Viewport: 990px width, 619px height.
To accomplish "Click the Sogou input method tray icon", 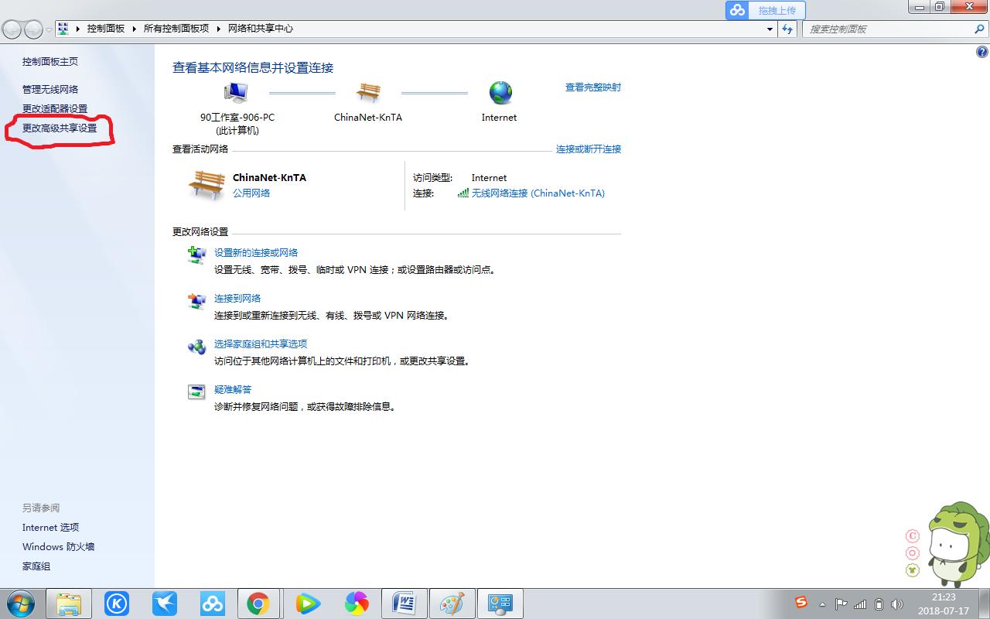I will [x=801, y=602].
